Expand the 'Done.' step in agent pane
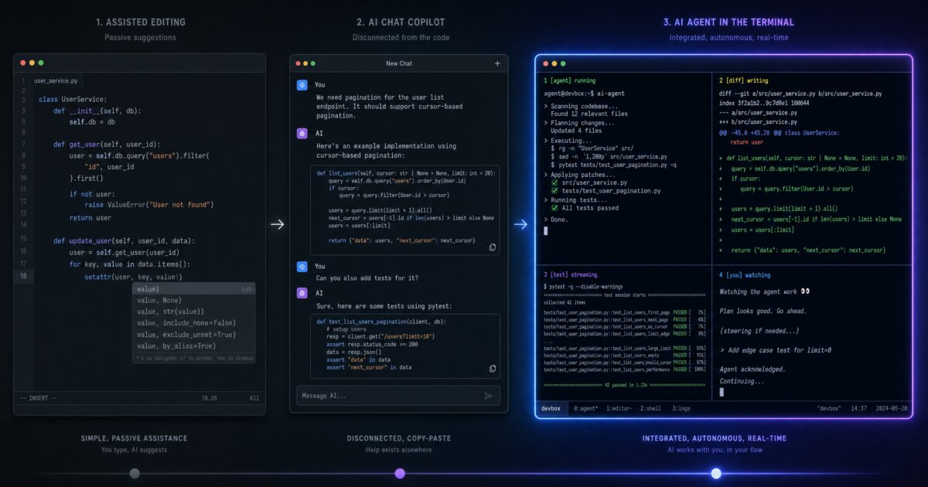 click(x=546, y=219)
